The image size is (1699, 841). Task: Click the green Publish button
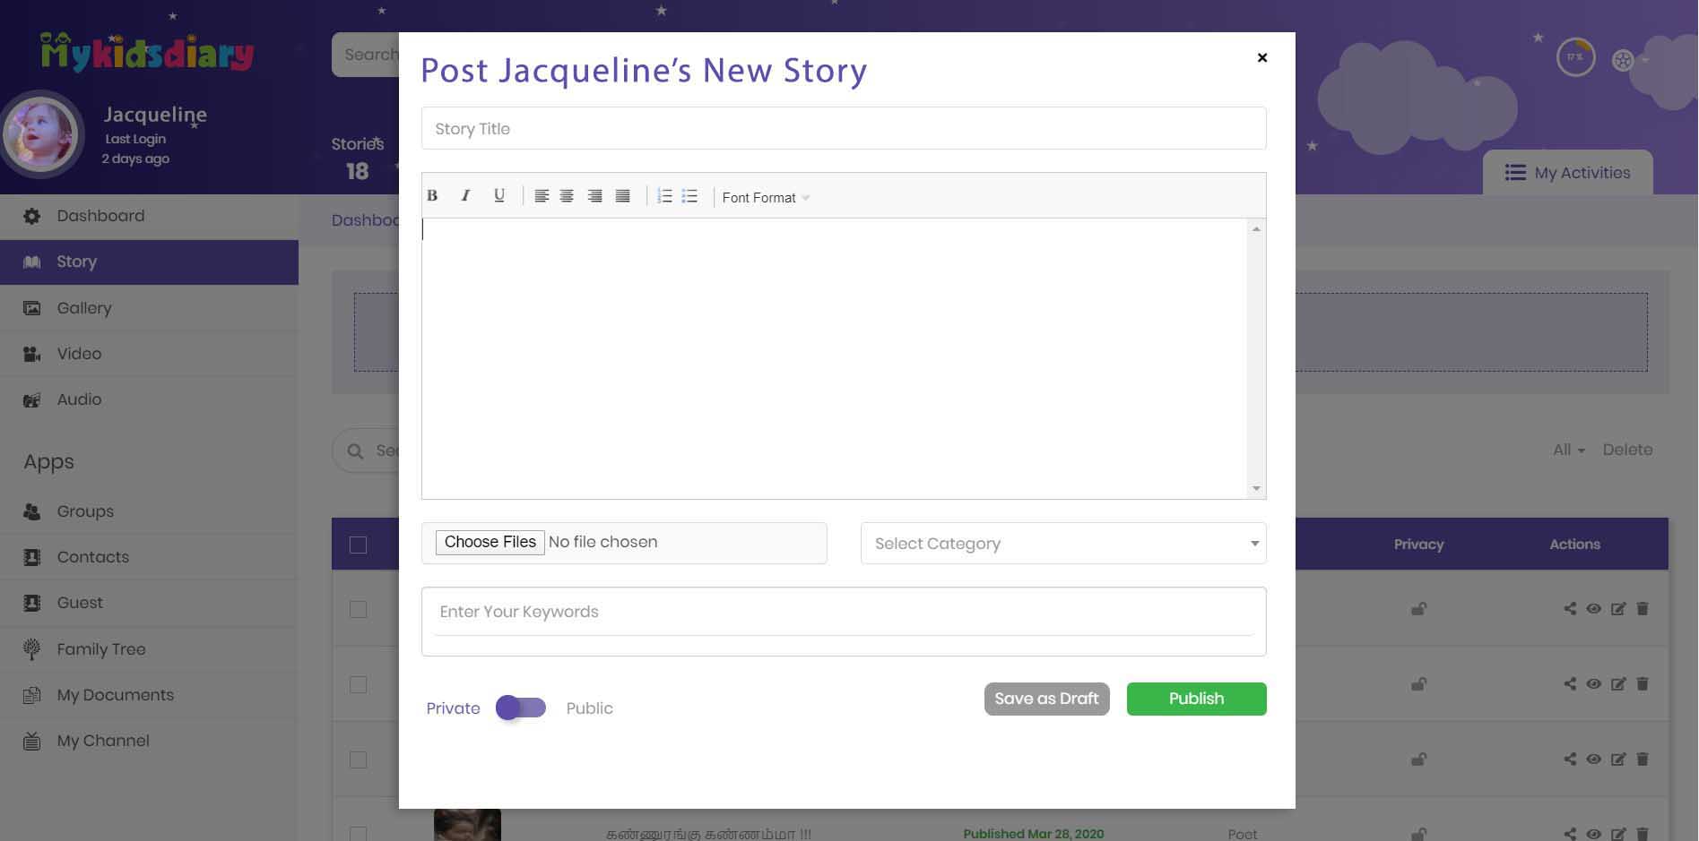pos(1196,699)
